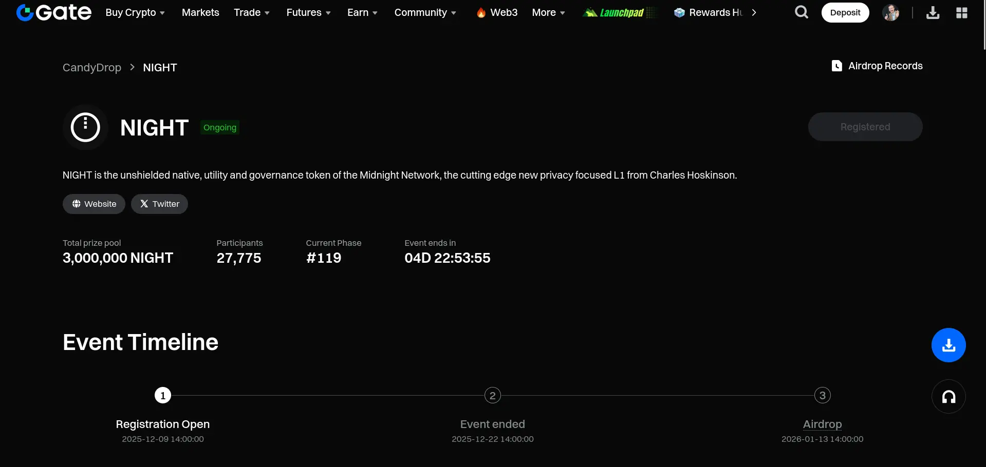
Task: Click the fire icon beside Web3
Action: 481,13
